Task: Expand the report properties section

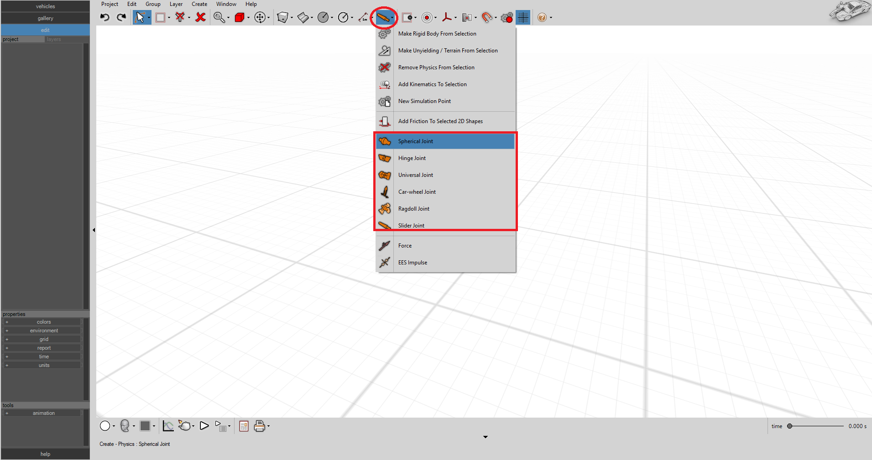Action: coord(42,348)
